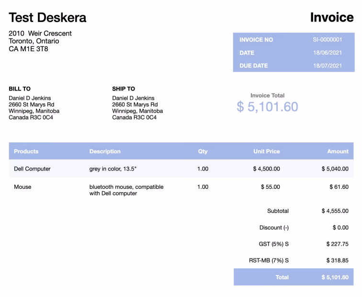
Task: Click the Products column header
Action: click(26, 151)
